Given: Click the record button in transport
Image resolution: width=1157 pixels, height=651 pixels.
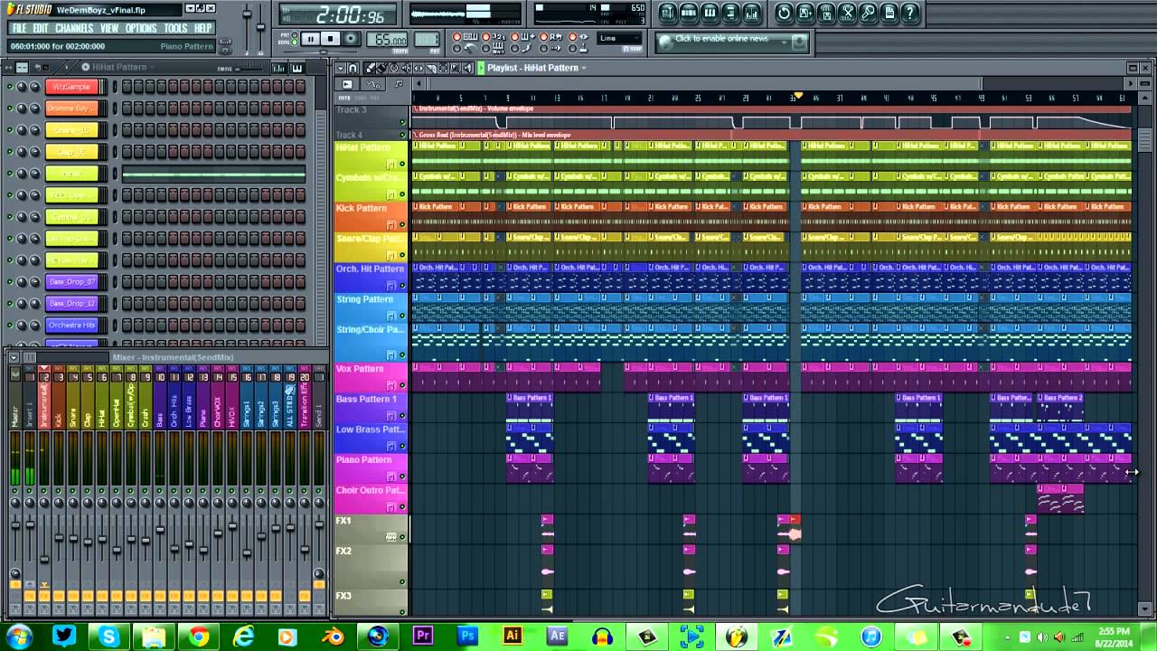Looking at the screenshot, I should 351,39.
